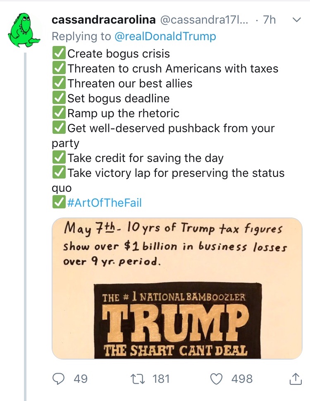
Task: Click the check mark beside Ramp up the rhetoric
Action: pos(59,114)
